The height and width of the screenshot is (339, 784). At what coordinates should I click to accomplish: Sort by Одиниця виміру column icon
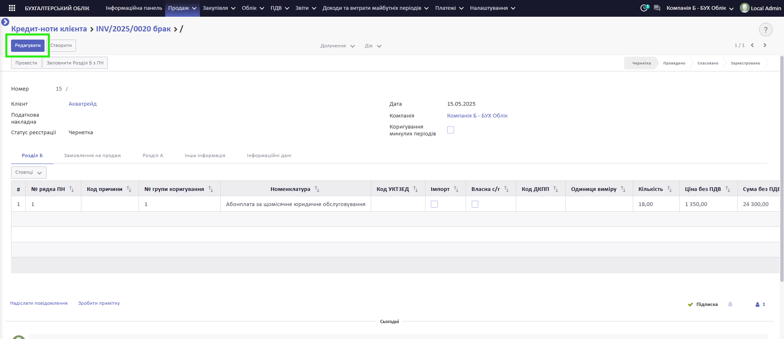tap(623, 189)
